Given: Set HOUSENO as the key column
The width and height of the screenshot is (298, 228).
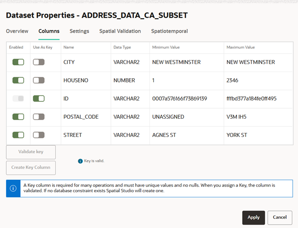Looking at the screenshot, I should pos(39,81).
